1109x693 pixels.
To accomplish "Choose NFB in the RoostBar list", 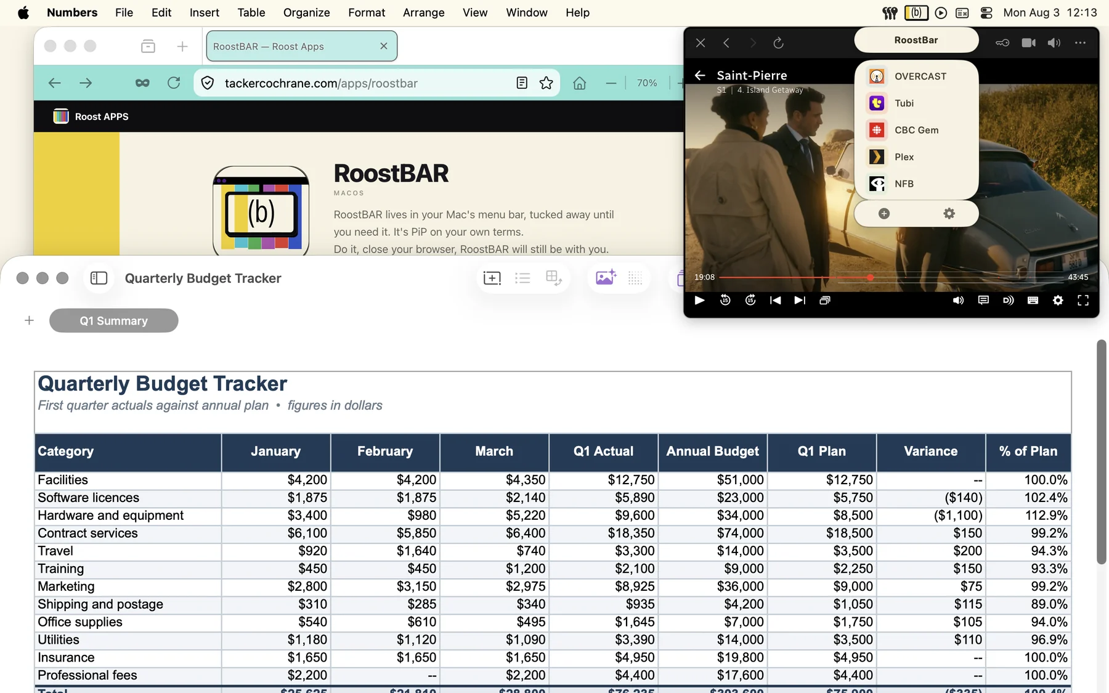I will 916,184.
